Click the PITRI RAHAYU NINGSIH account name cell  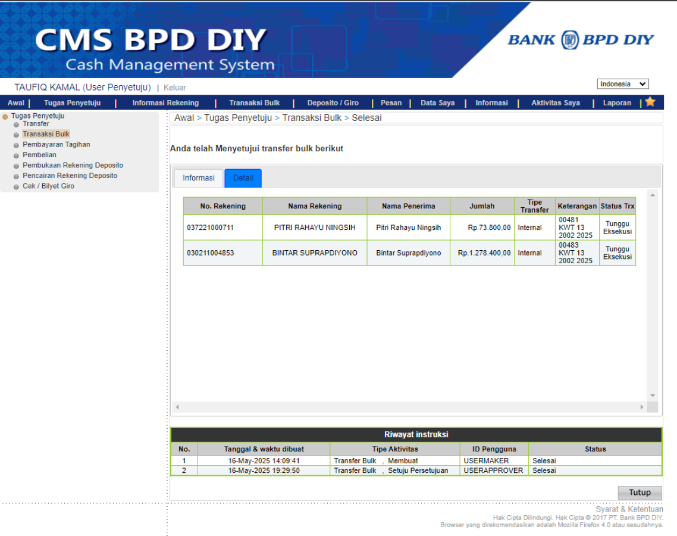[x=315, y=228]
